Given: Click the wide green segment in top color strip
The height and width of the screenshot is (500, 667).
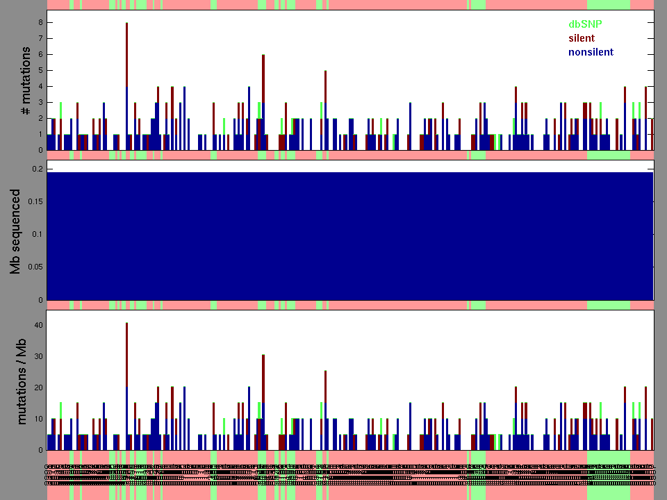Looking at the screenshot, I should point(609,4).
